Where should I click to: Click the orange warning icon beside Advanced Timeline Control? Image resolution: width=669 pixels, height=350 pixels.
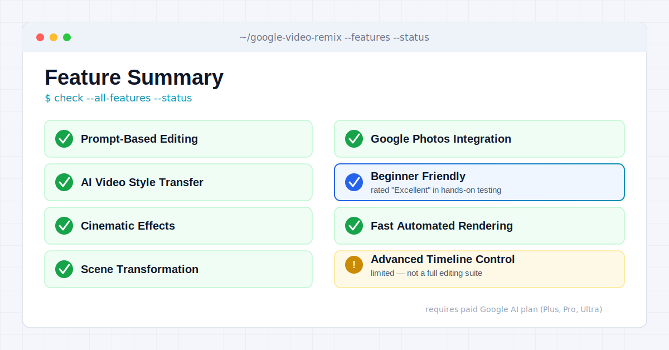[x=354, y=265]
